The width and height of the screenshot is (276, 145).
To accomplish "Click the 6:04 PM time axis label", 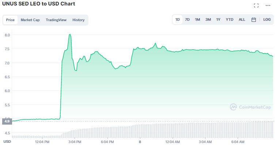I will tap(107, 142).
